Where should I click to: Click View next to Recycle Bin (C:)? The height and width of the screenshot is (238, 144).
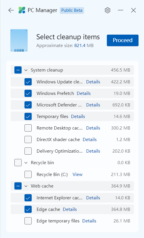coord(77,175)
